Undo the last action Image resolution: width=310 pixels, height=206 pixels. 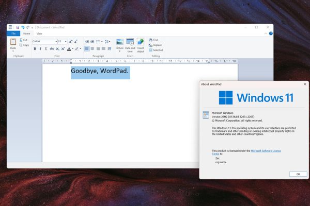pyautogui.click(x=23, y=27)
